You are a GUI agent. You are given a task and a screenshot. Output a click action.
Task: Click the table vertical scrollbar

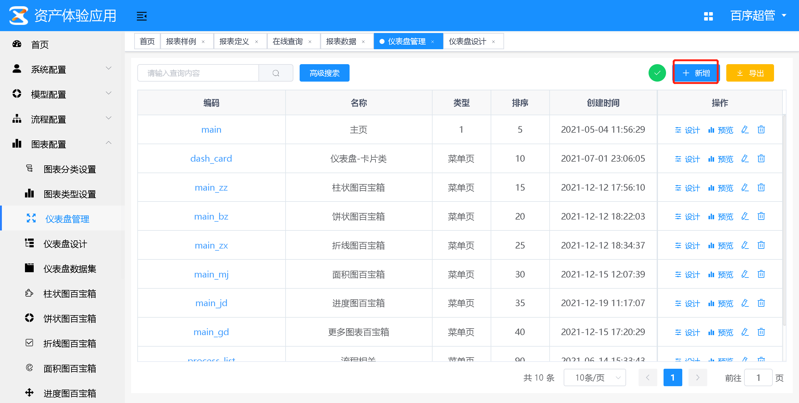[784, 220]
